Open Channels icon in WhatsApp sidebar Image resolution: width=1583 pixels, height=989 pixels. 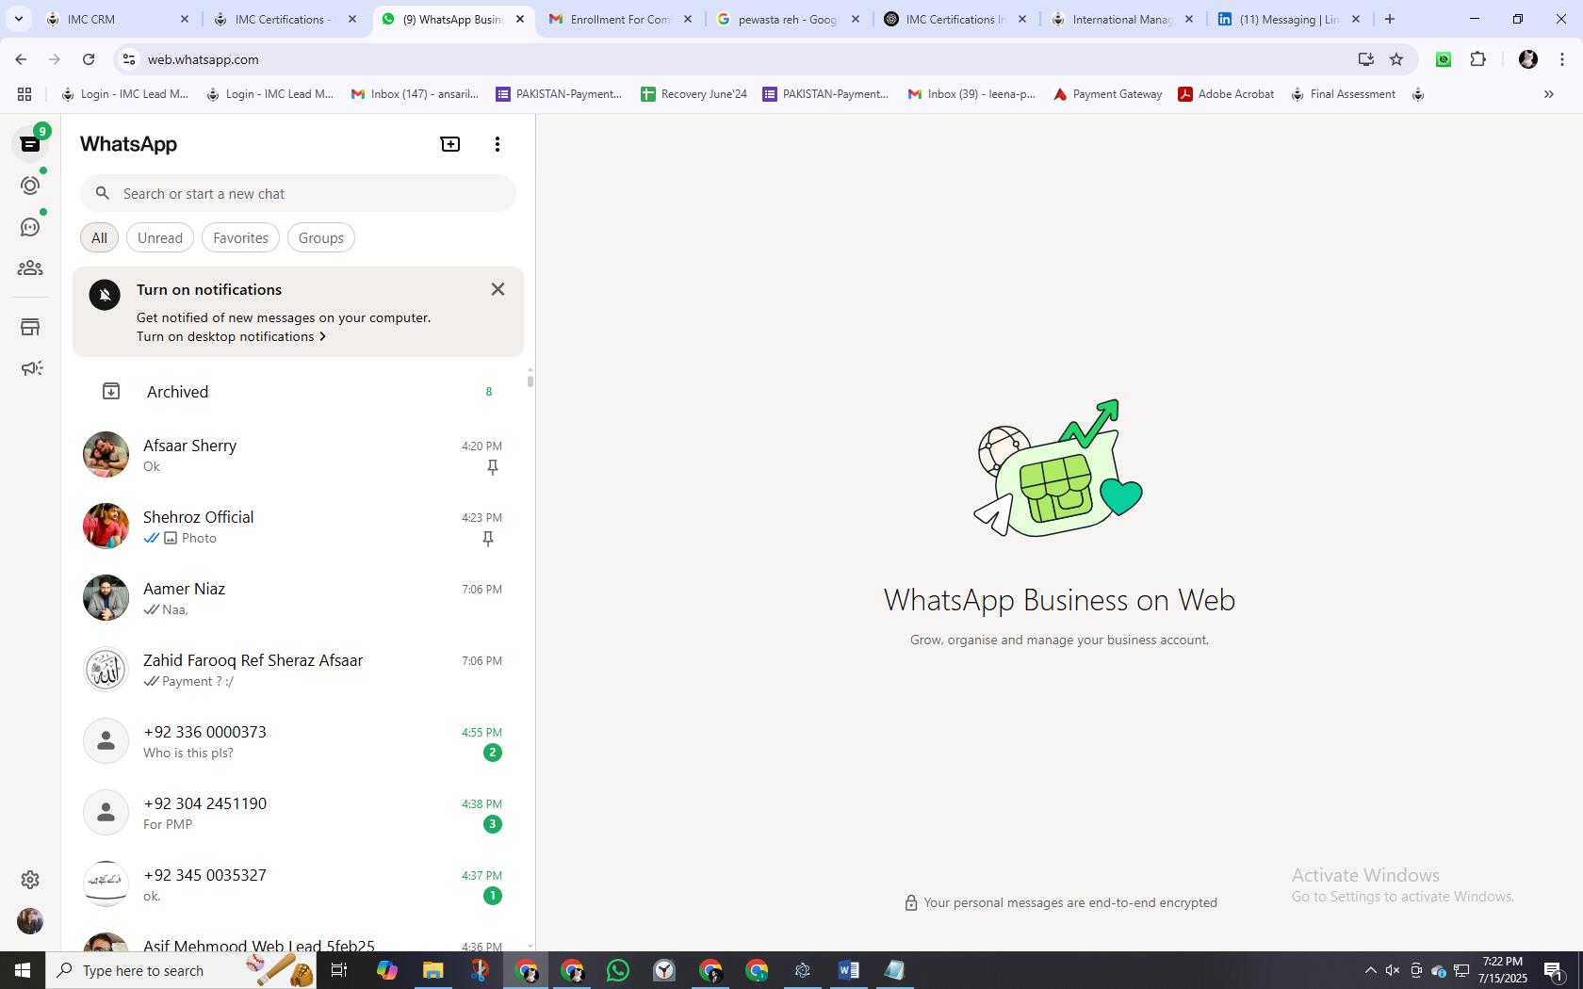[x=30, y=227]
